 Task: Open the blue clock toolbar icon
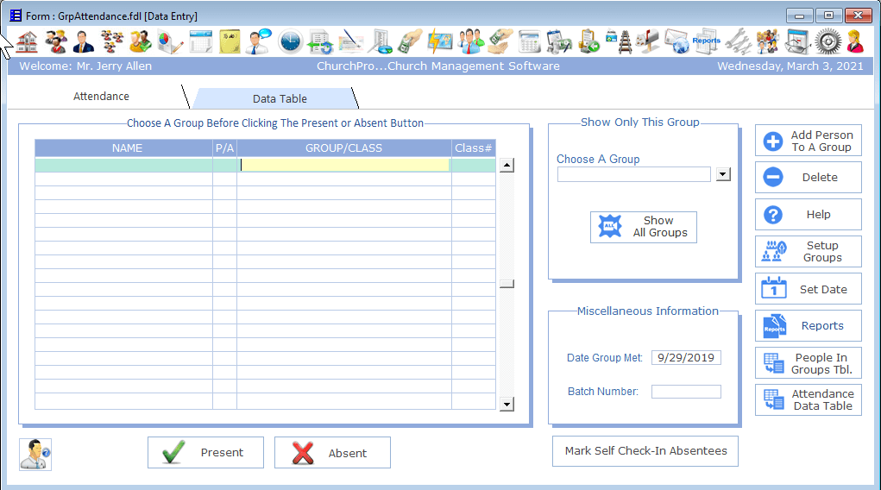coord(291,42)
